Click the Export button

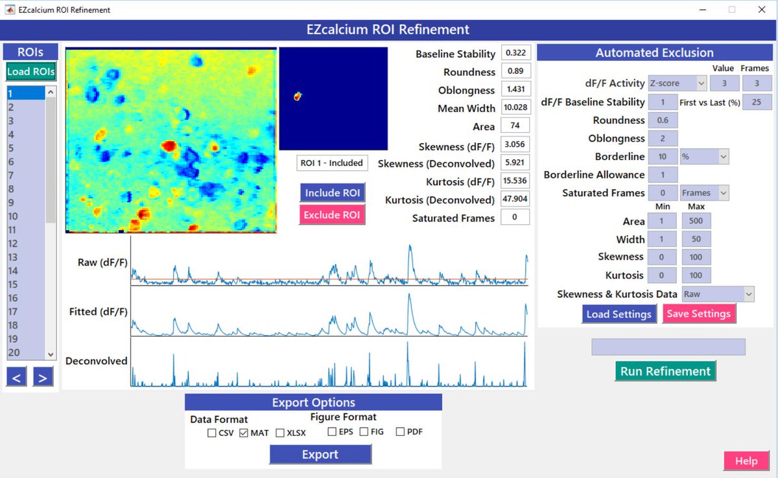320,455
